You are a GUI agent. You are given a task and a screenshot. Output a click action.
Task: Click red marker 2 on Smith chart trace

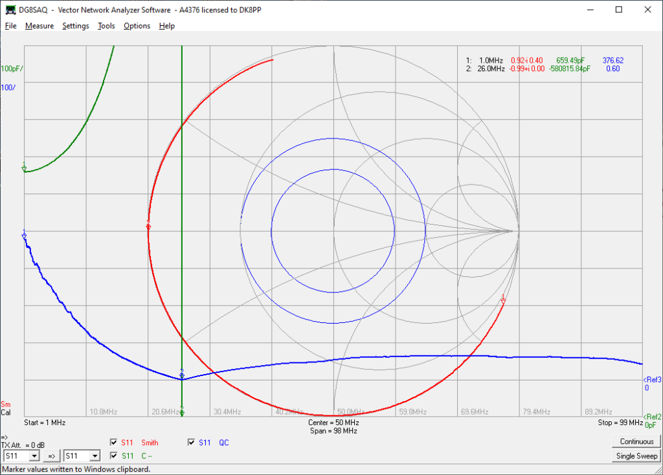pyautogui.click(x=148, y=226)
